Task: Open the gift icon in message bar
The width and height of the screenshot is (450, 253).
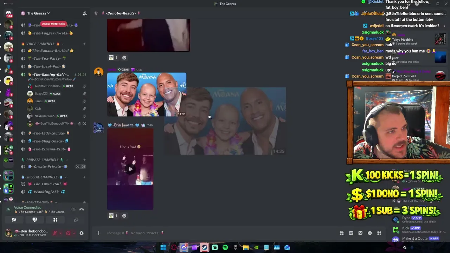Action: 342,233
